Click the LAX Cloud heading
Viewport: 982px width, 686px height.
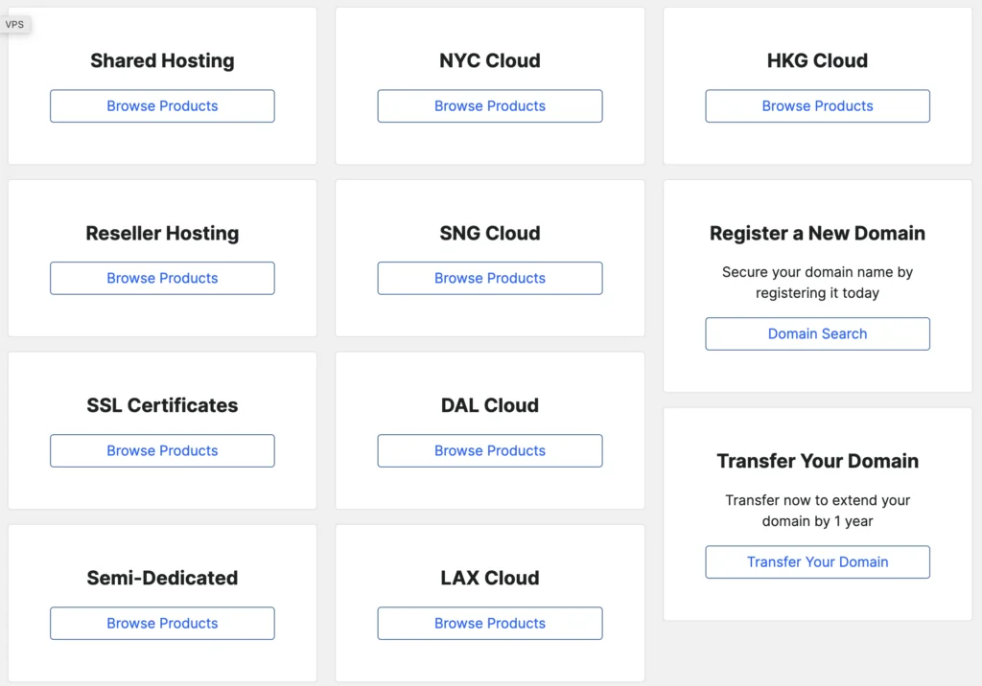click(x=490, y=578)
